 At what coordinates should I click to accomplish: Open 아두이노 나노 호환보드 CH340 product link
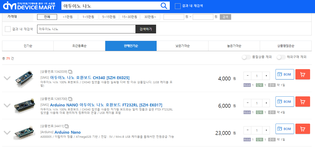90,78
